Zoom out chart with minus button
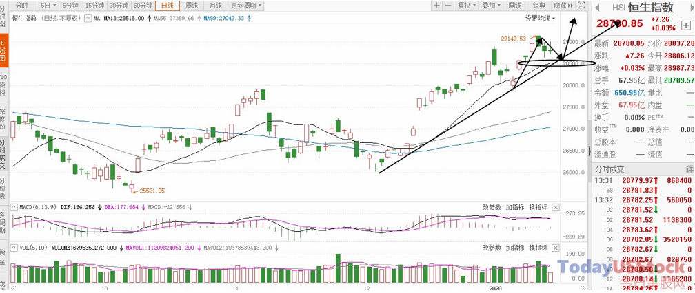695x293 pixels. (448, 6)
